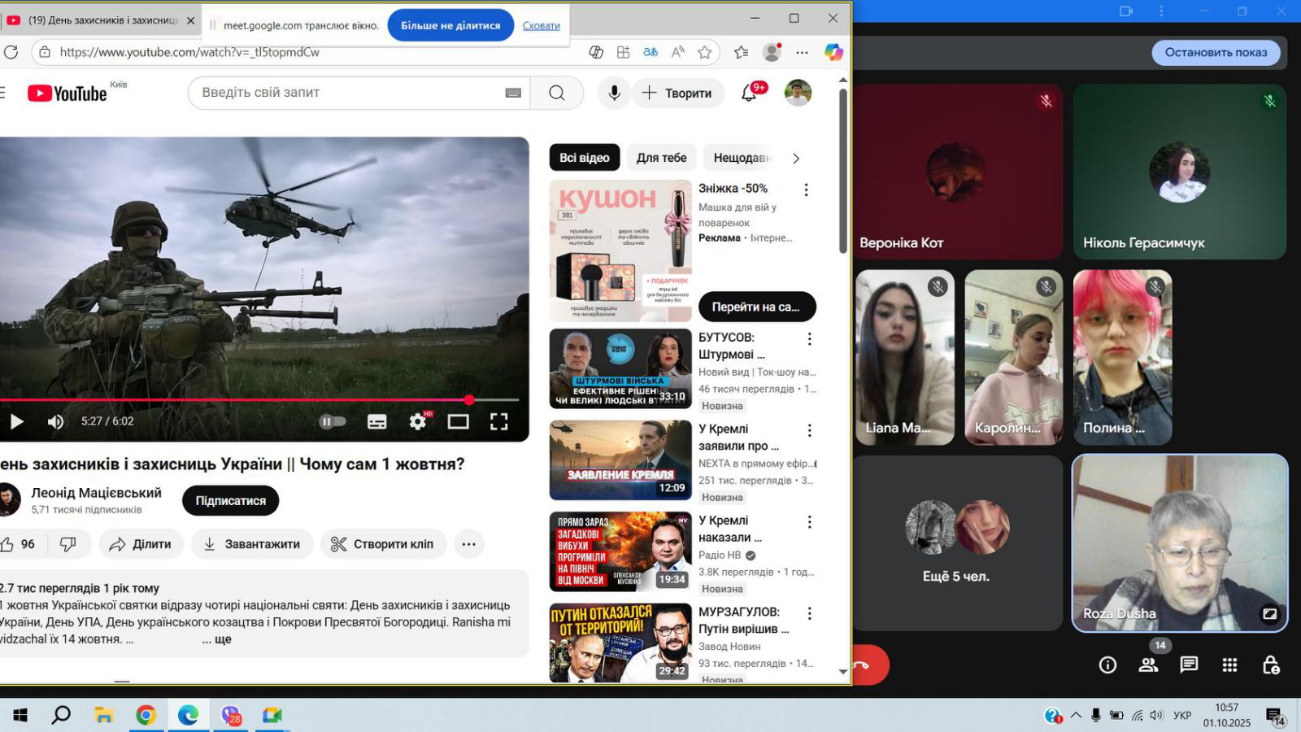Click the YouTube voice search microphone

(614, 93)
